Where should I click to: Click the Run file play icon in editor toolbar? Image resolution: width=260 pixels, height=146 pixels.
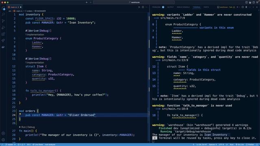139,7
